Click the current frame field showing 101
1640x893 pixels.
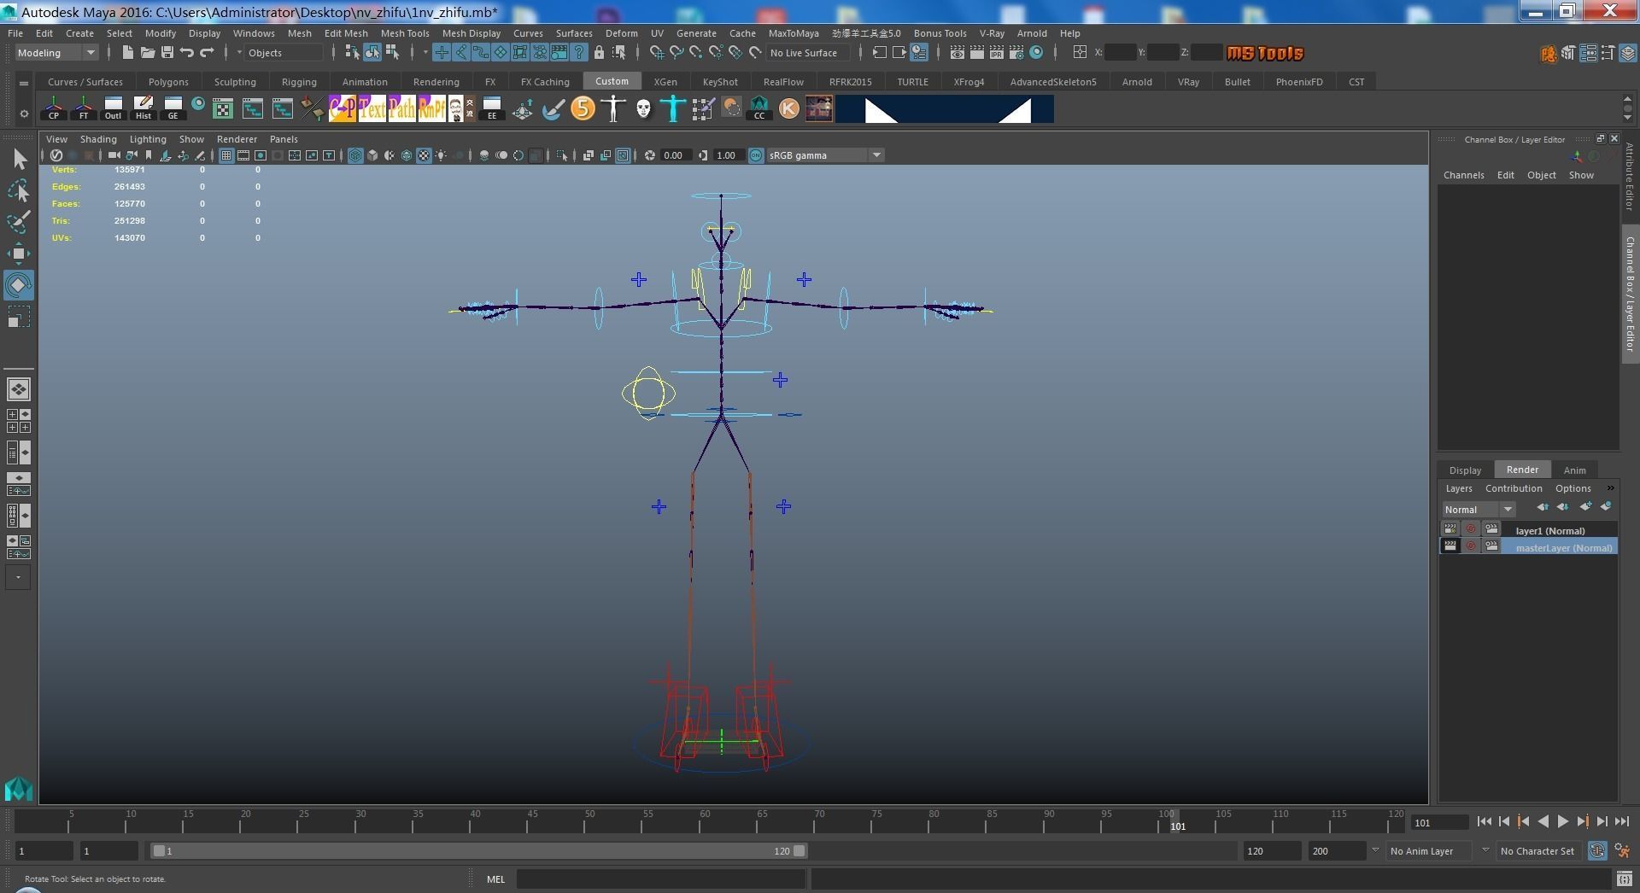[1440, 823]
